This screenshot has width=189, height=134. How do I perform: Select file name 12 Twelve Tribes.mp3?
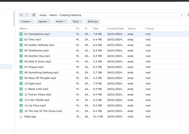coord(38,95)
